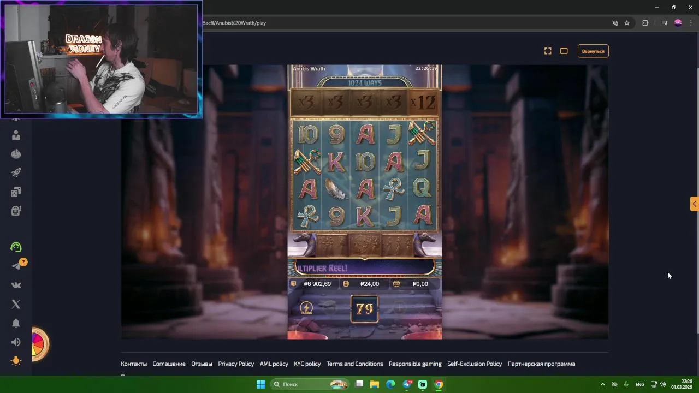The height and width of the screenshot is (393, 699).
Task: Open live support headset icon
Action: coord(16,247)
